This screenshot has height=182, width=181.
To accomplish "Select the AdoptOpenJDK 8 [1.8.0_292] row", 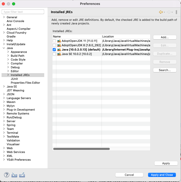I will tap(101, 45).
